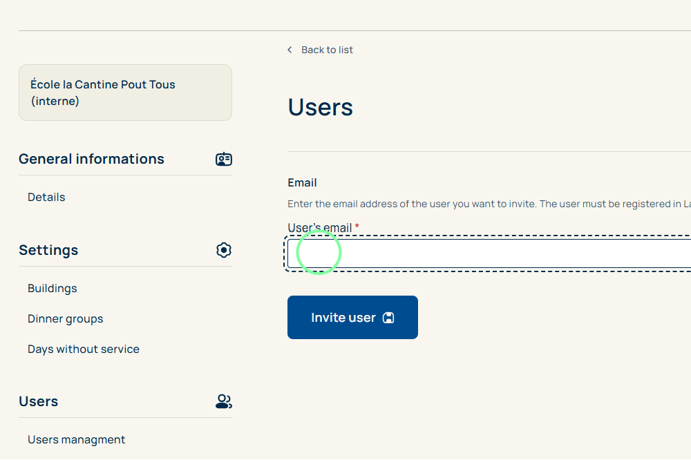The height and width of the screenshot is (460, 691).
Task: Click the Settings section heading in sidebar
Action: [x=48, y=250]
